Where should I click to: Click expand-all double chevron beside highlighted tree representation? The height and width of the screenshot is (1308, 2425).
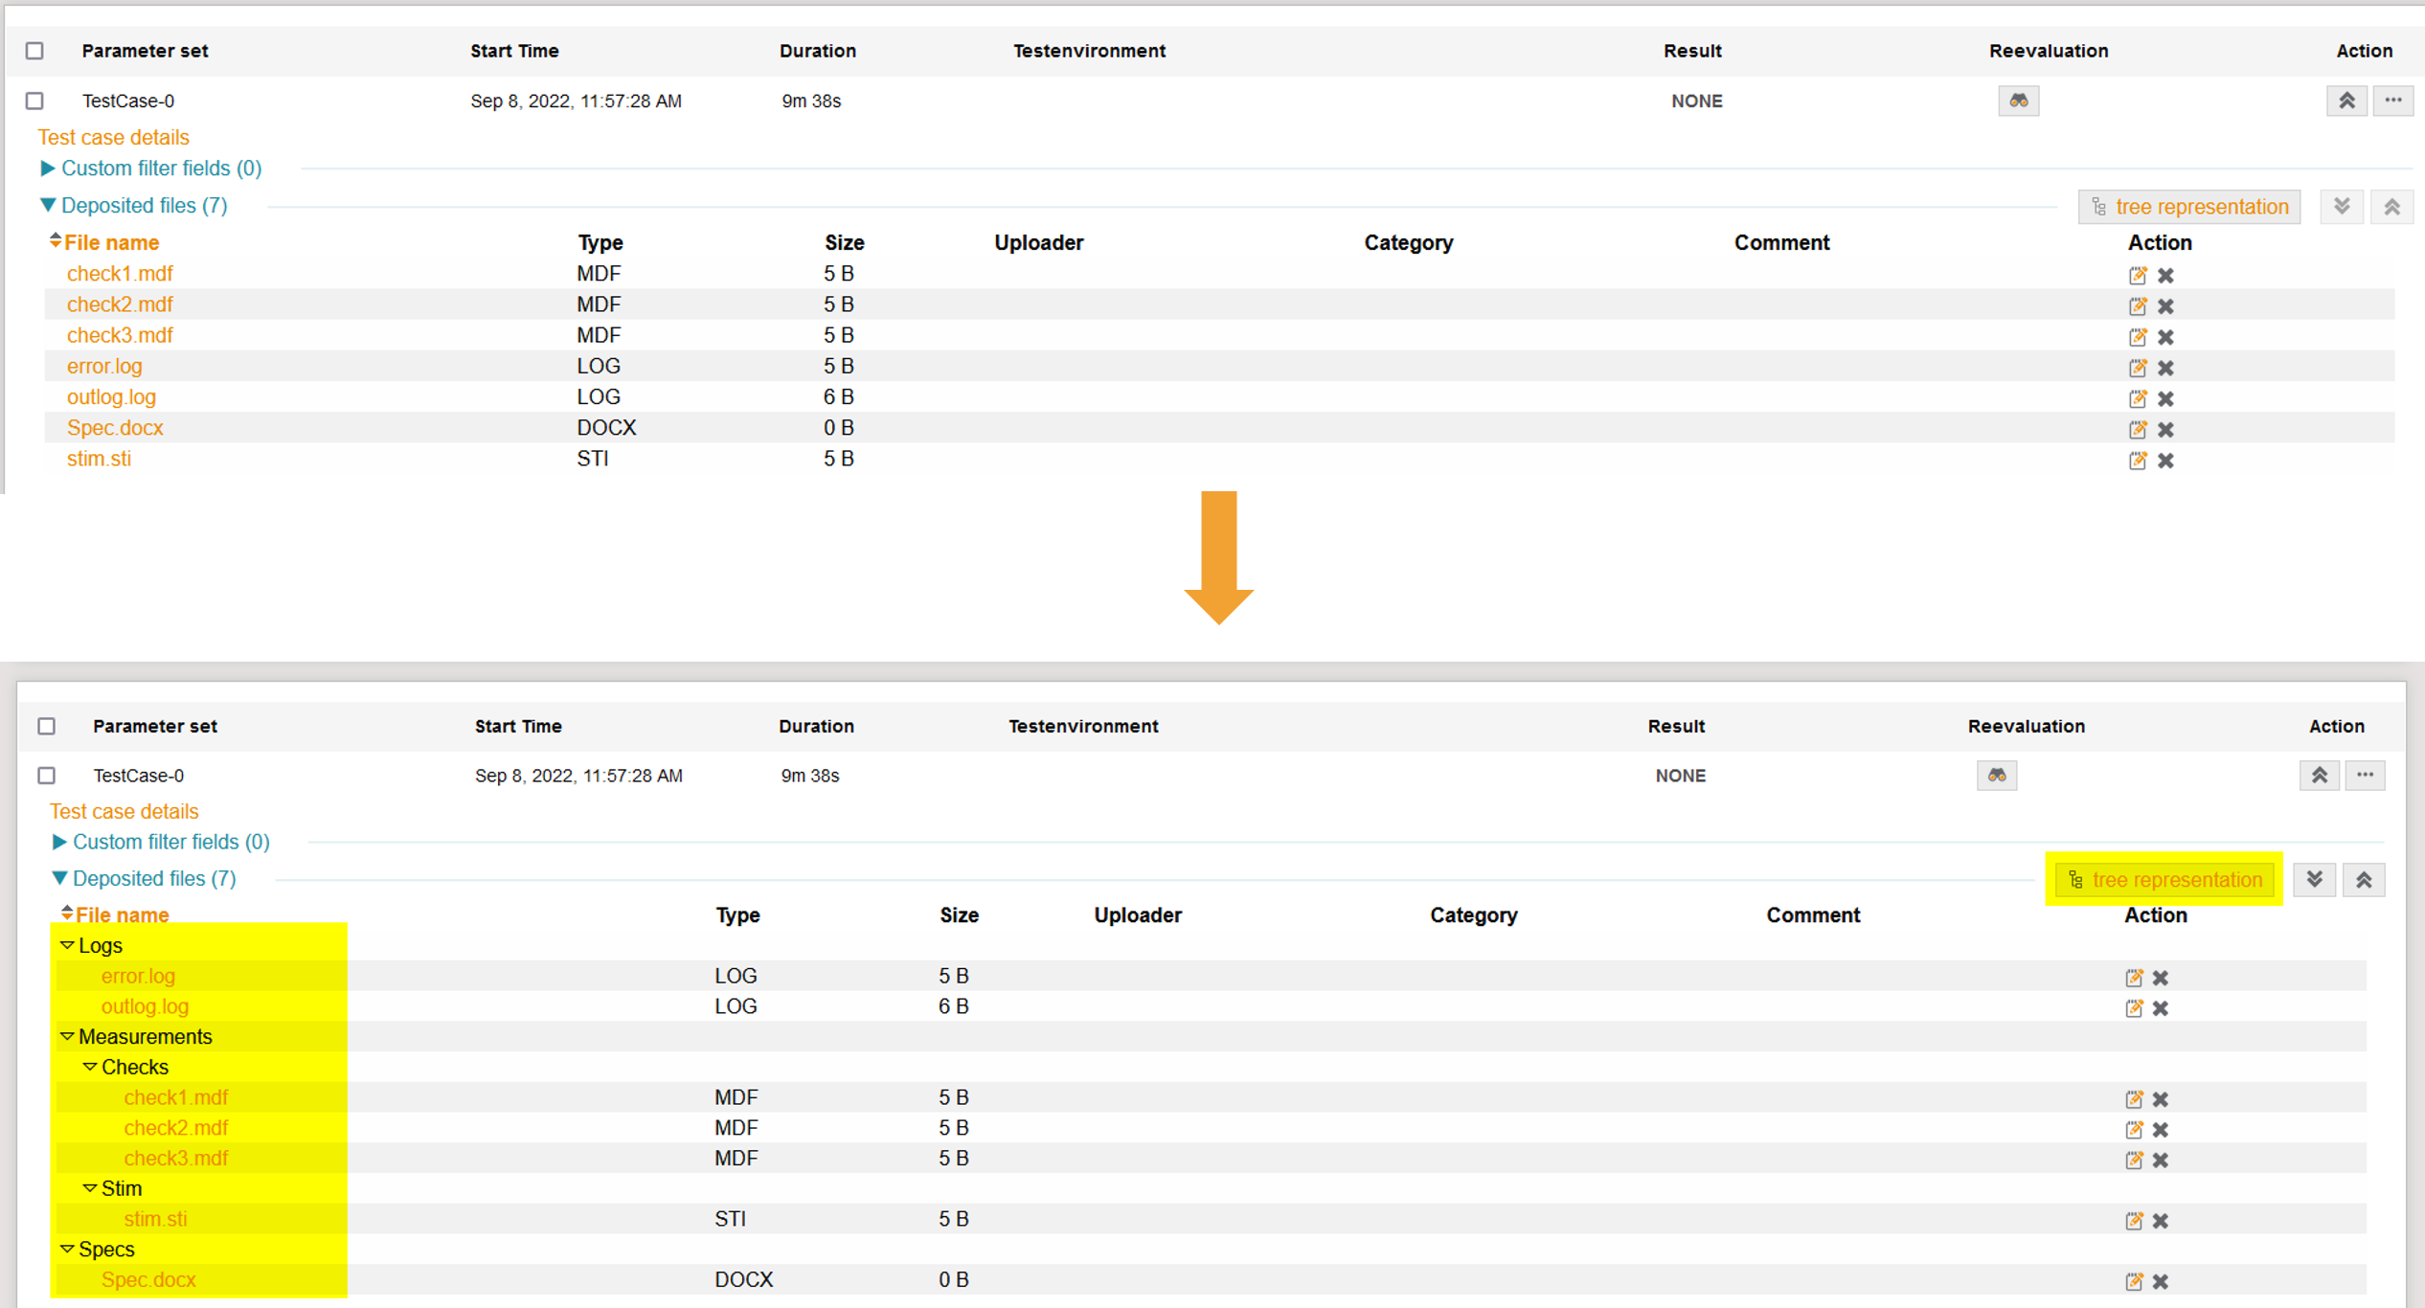[2314, 879]
